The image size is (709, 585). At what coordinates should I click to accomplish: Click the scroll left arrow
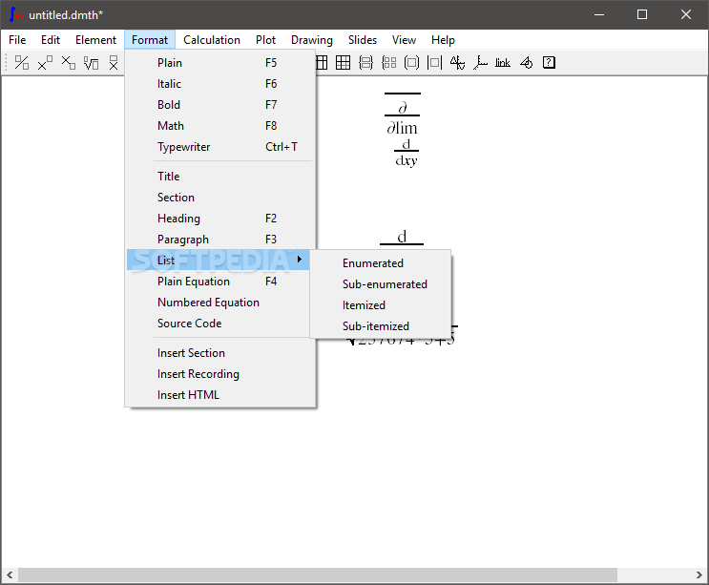(10, 575)
